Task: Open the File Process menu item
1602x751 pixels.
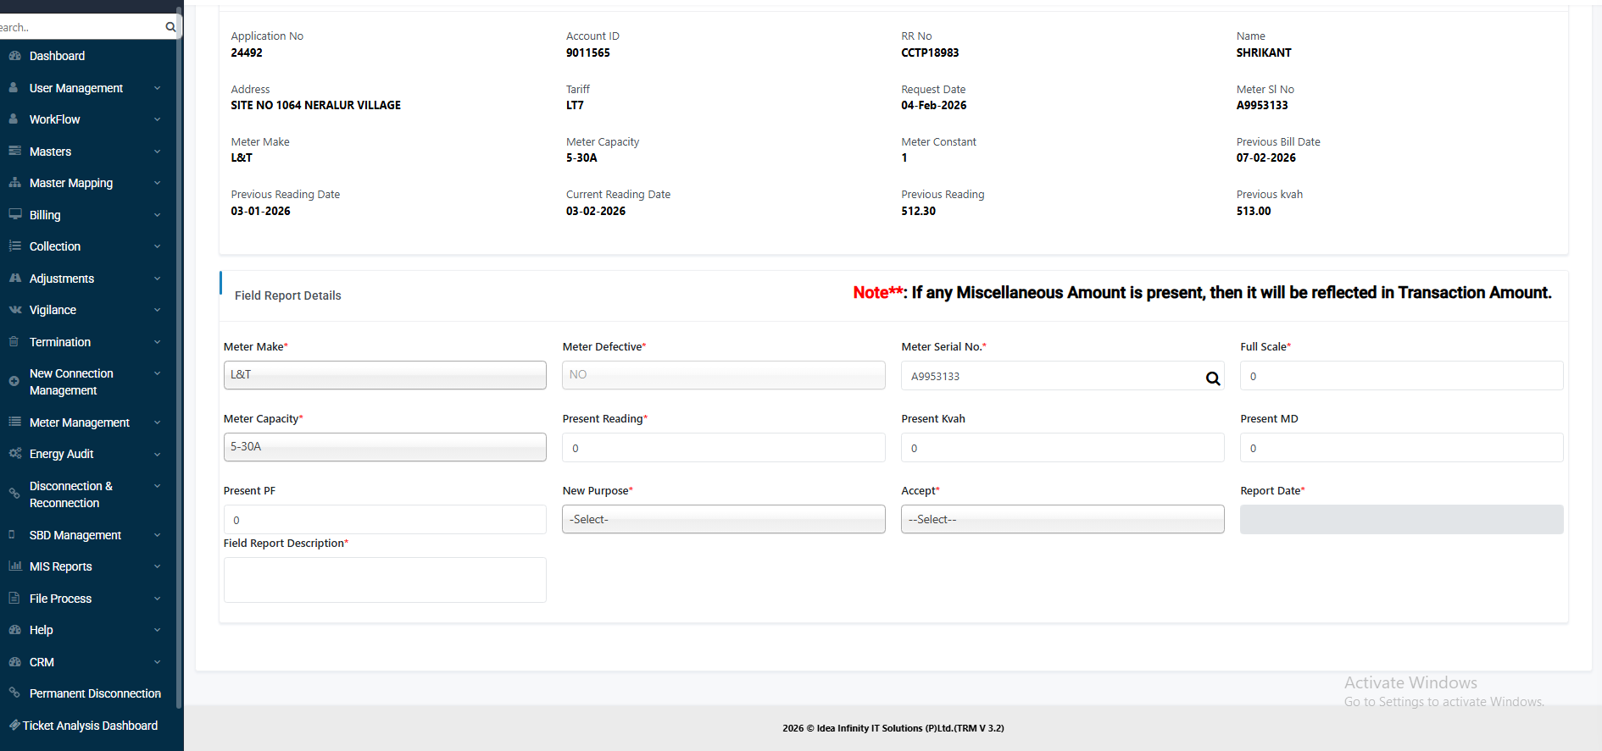Action: (60, 599)
